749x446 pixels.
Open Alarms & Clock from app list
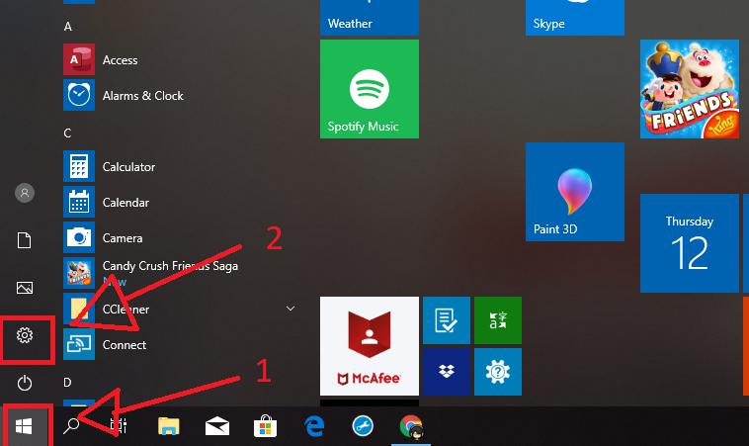pyautogui.click(x=142, y=96)
